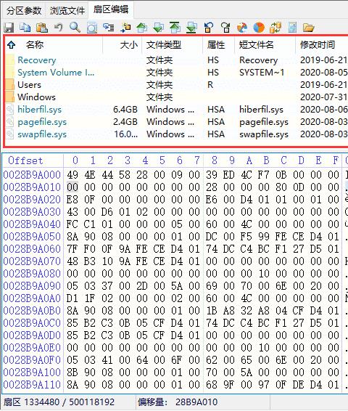Image resolution: width=348 pixels, height=411 pixels.
Task: Click the magnifier Find icon
Action: (x=75, y=28)
